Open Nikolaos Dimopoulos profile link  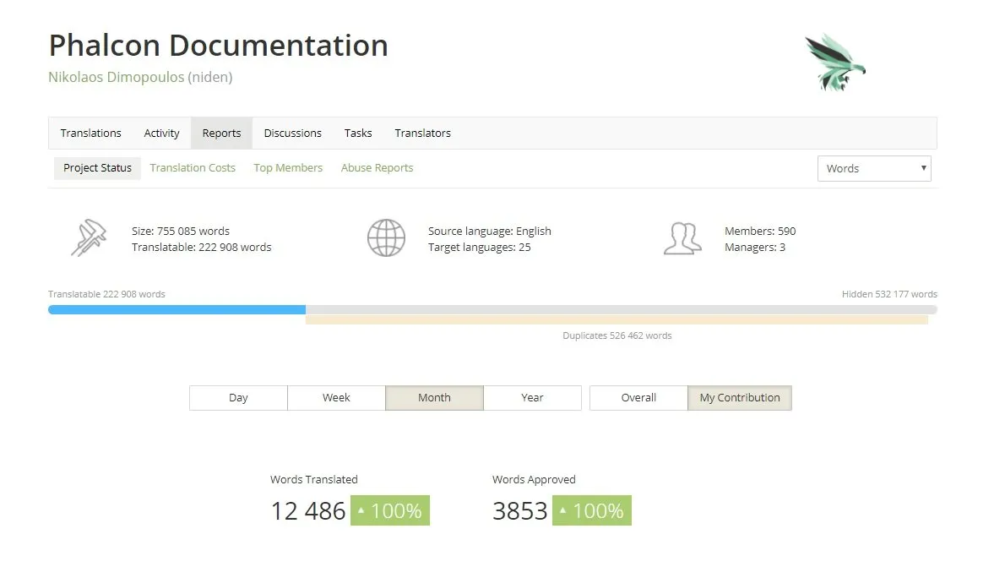(116, 77)
